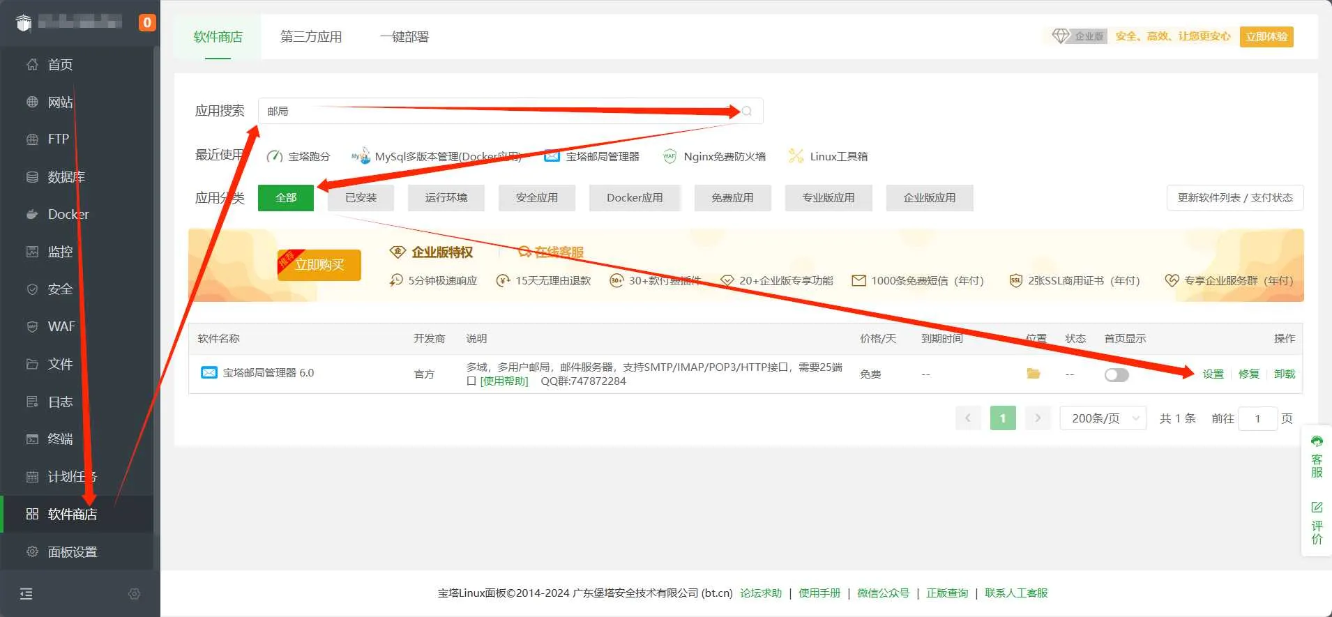Go to previous page arrow
The image size is (1332, 617).
[968, 418]
